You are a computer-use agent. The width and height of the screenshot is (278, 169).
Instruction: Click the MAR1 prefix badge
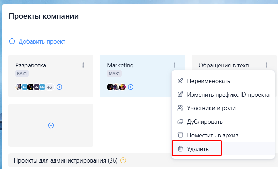click(114, 73)
